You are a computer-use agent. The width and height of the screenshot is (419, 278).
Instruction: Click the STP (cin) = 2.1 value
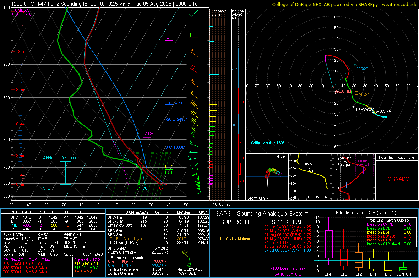(86, 264)
